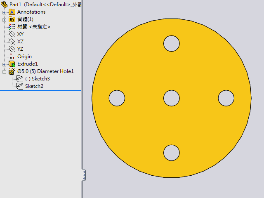Select the (-) Sketch3 label
Image resolution: width=264 pixels, height=198 pixels.
point(38,79)
